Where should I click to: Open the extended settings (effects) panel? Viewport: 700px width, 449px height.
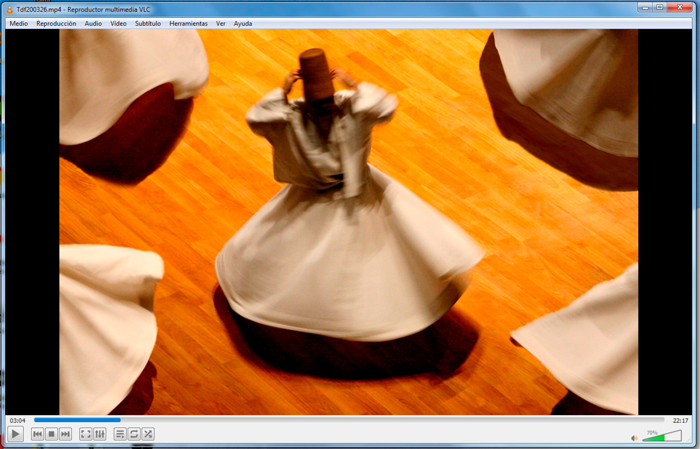coord(100,434)
